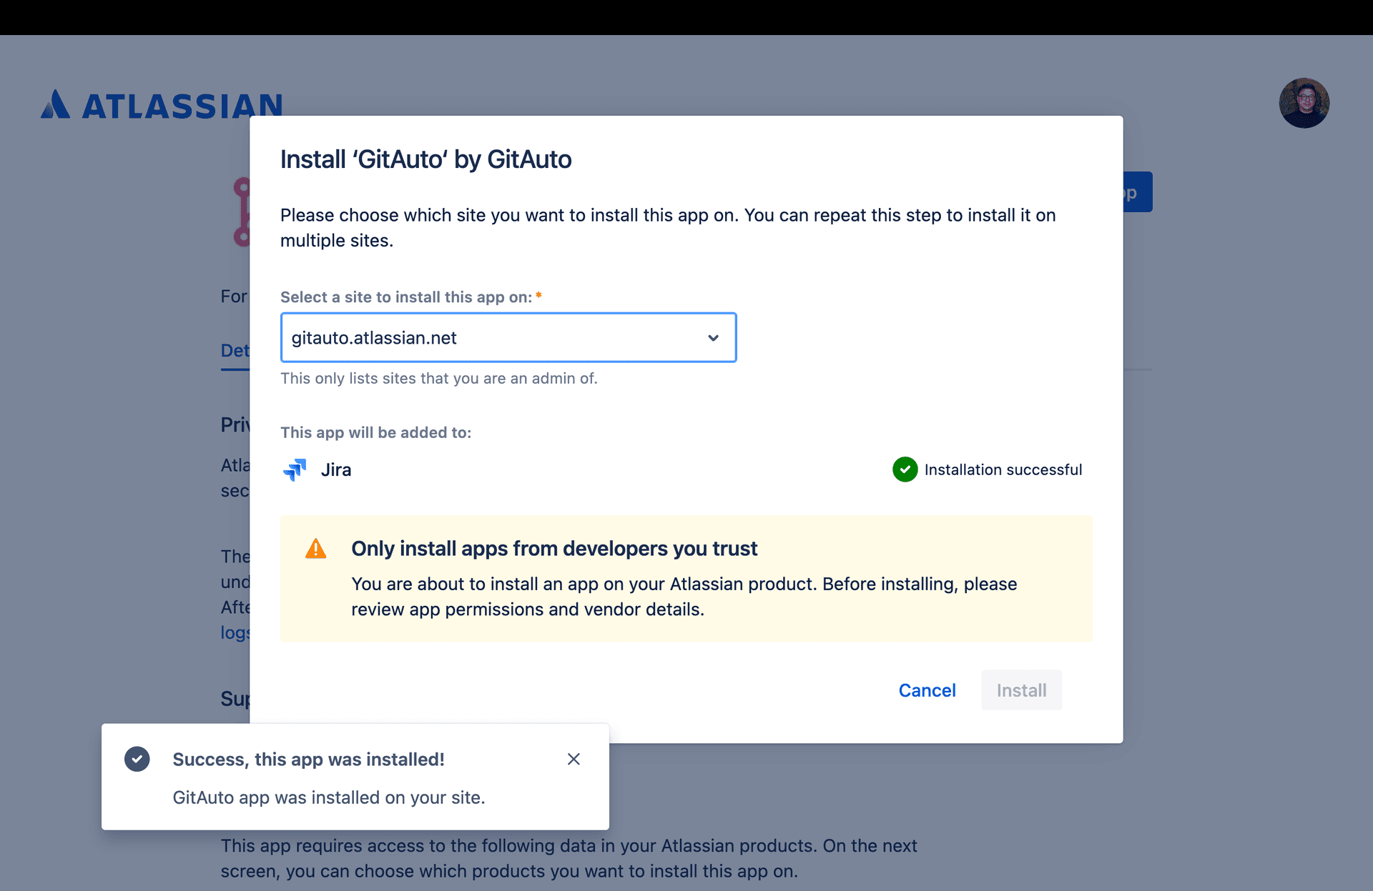Click the Jira product label
1373x891 pixels.
335,469
